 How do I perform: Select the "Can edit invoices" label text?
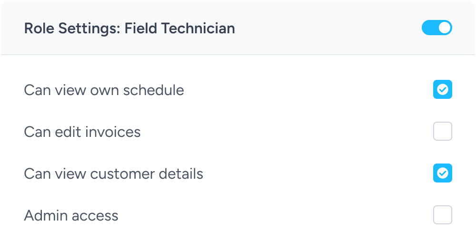click(x=82, y=132)
